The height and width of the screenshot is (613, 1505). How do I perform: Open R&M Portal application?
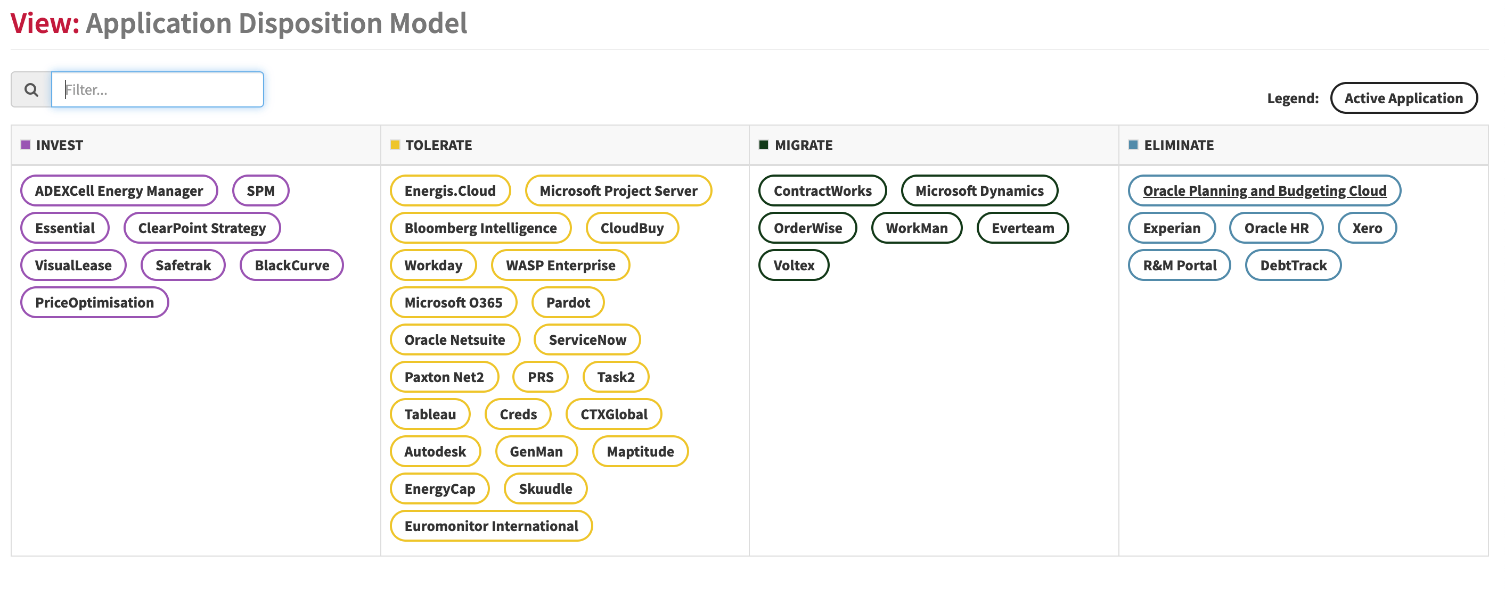pos(1180,266)
